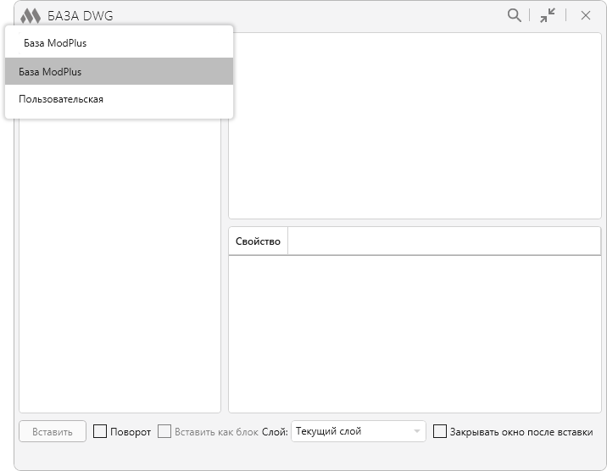Image resolution: width=607 pixels, height=471 pixels.
Task: Click the preview area panel
Action: [415, 125]
